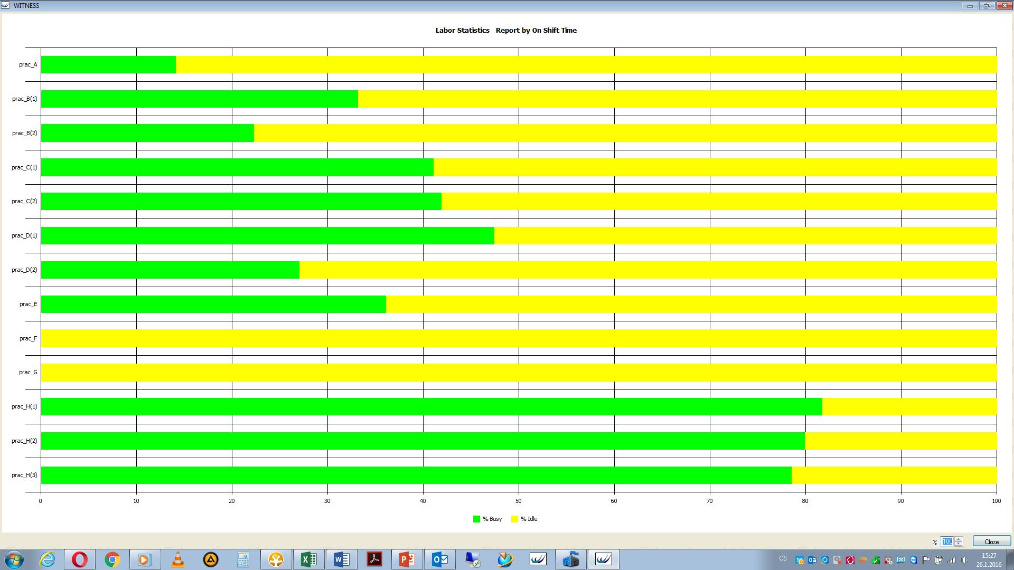Open the AIMP player taskbar icon
Screen dimensions: 1014x570
211,559
